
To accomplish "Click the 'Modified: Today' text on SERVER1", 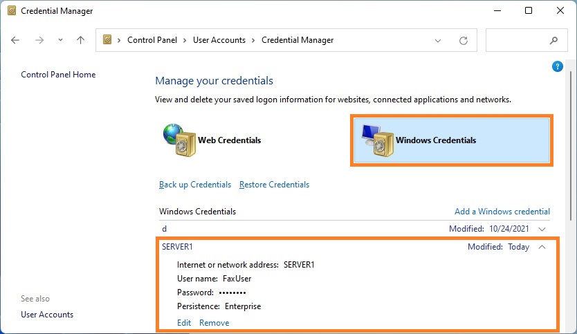I will coord(498,247).
